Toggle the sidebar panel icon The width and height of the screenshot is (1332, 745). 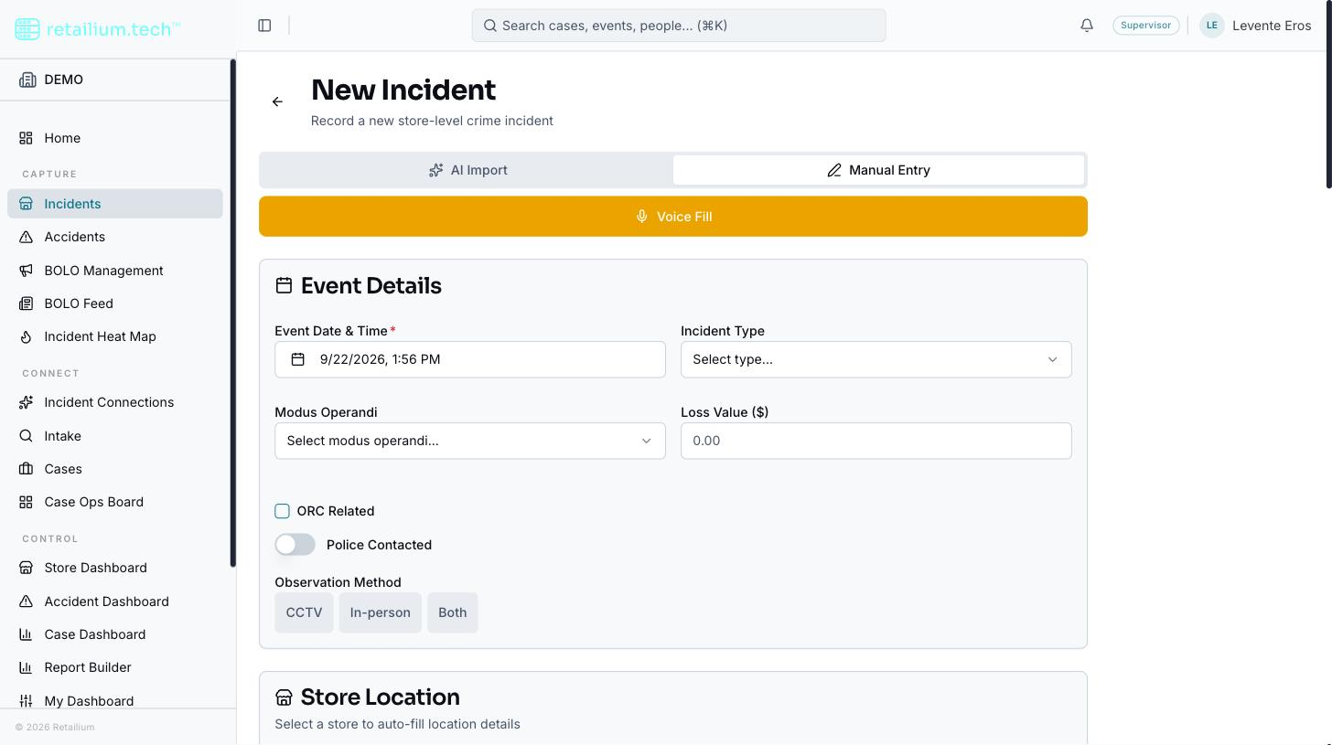[x=264, y=26]
